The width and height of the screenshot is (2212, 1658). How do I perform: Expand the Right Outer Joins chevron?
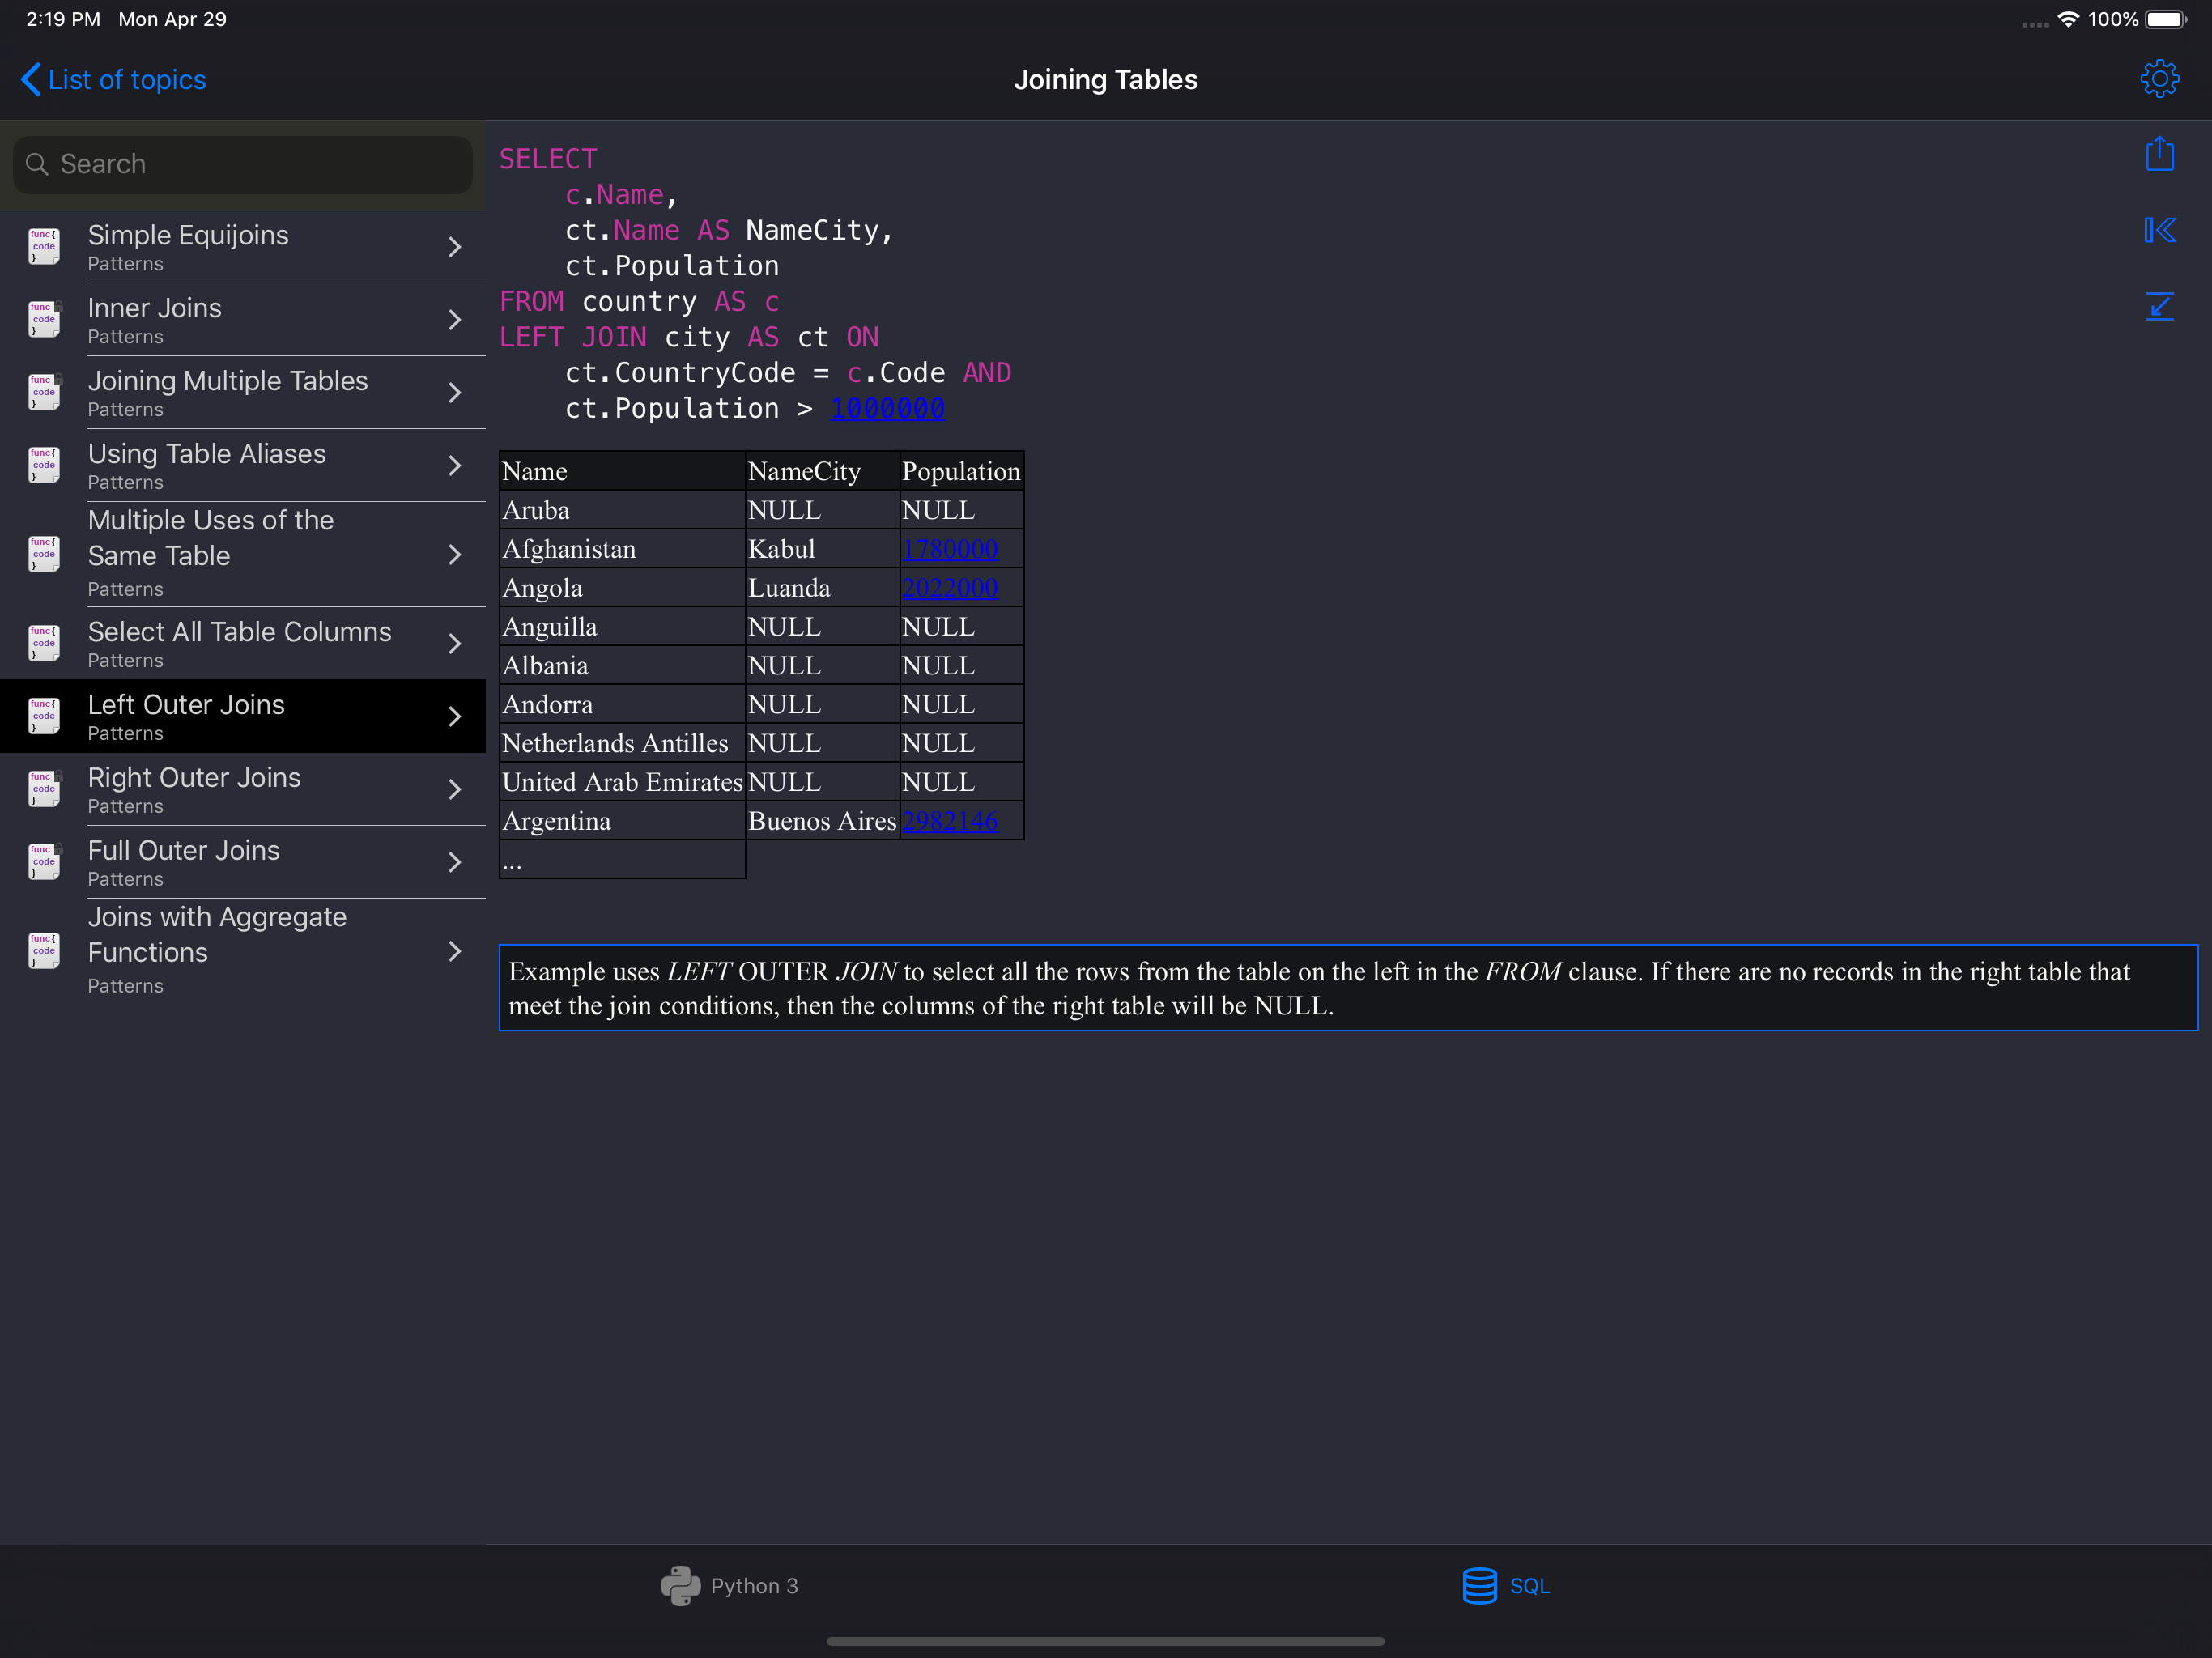(x=455, y=790)
